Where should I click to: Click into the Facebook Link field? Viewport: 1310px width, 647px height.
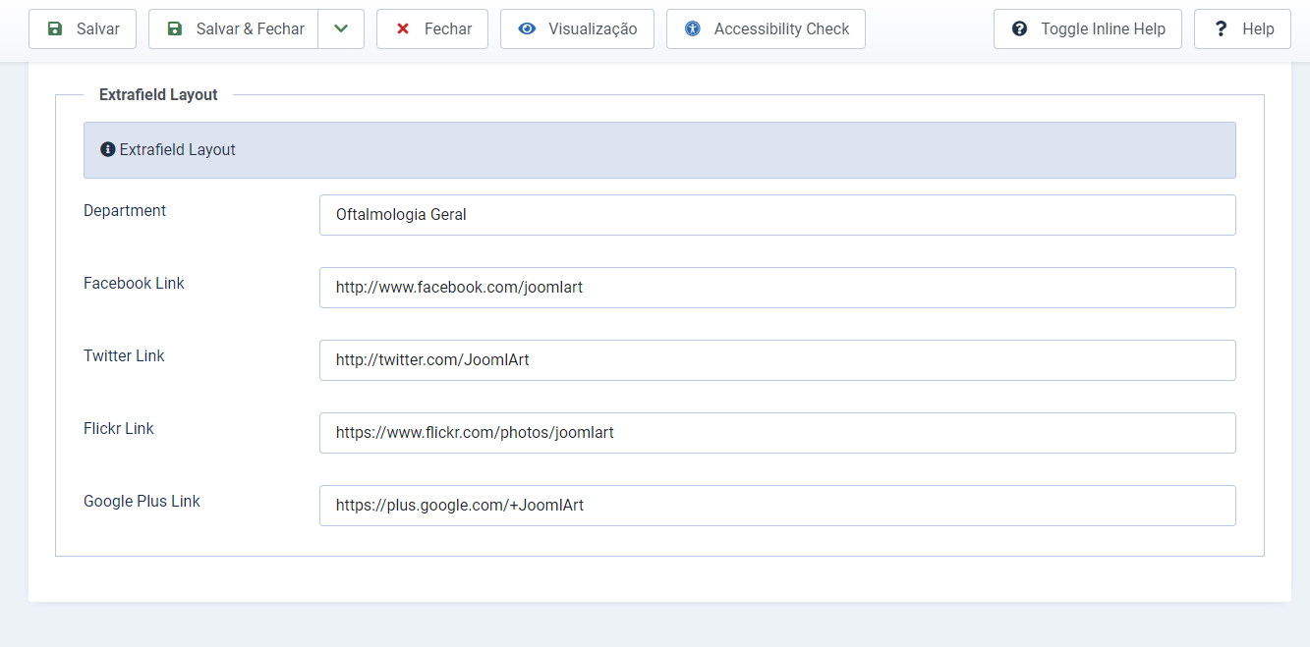pos(776,288)
